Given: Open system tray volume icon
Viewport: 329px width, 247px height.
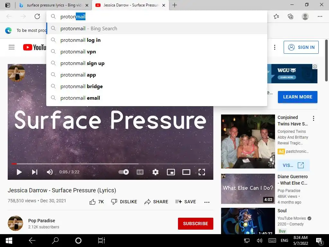Looking at the screenshot, I should point(260,241).
